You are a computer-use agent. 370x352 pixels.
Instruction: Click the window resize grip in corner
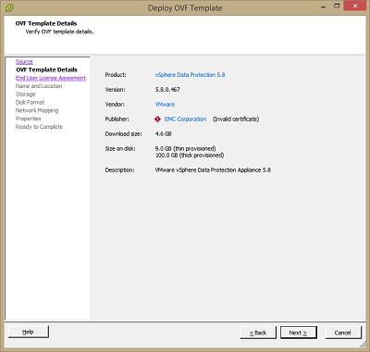coord(363,344)
